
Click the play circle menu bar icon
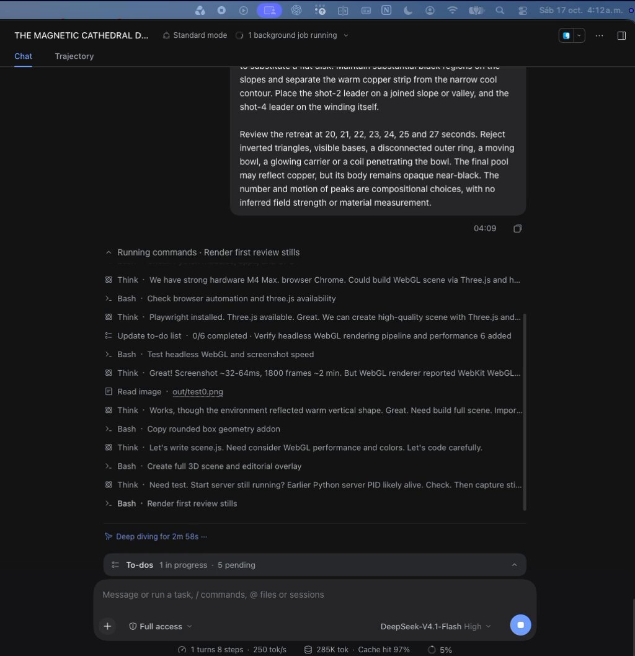pyautogui.click(x=244, y=10)
